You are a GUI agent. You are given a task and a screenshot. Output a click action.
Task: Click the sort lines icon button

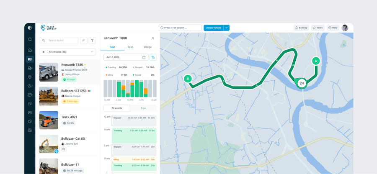(x=84, y=41)
